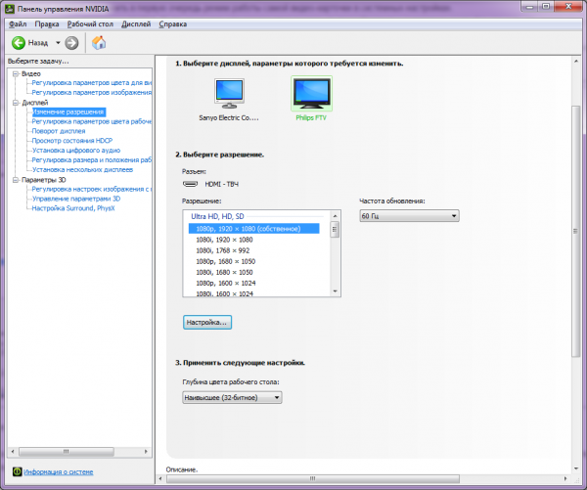Open the Информация о системе link
Image resolution: width=587 pixels, height=490 pixels.
[x=59, y=472]
